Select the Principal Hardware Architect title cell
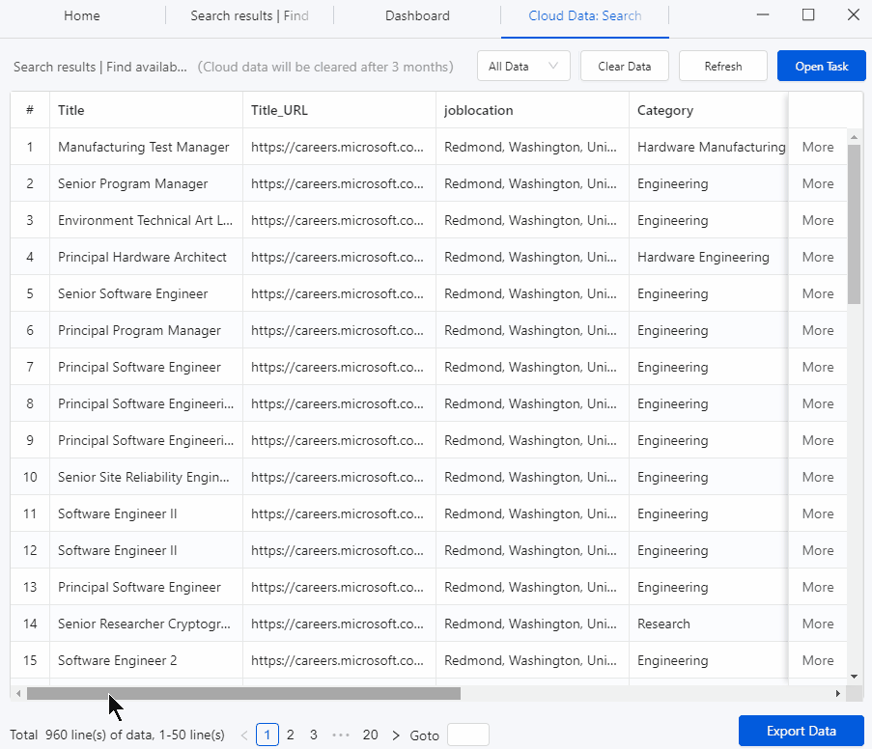Viewport: 872px width, 749px height. [x=146, y=257]
